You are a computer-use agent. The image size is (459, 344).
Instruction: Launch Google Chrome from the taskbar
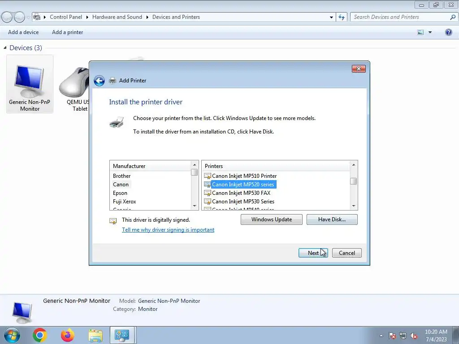[x=40, y=335]
